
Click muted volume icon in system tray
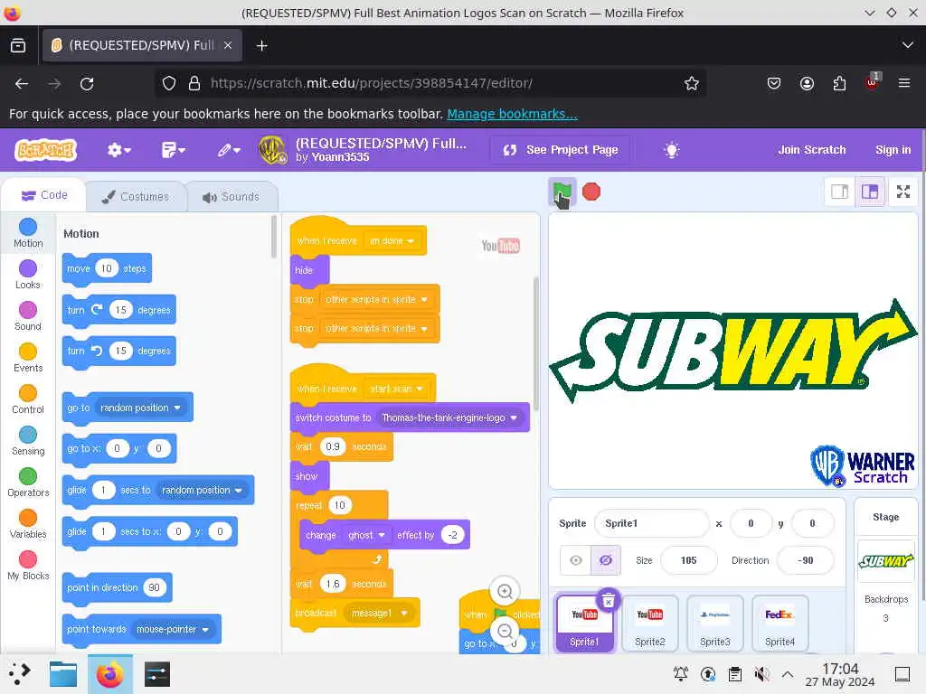pos(761,673)
